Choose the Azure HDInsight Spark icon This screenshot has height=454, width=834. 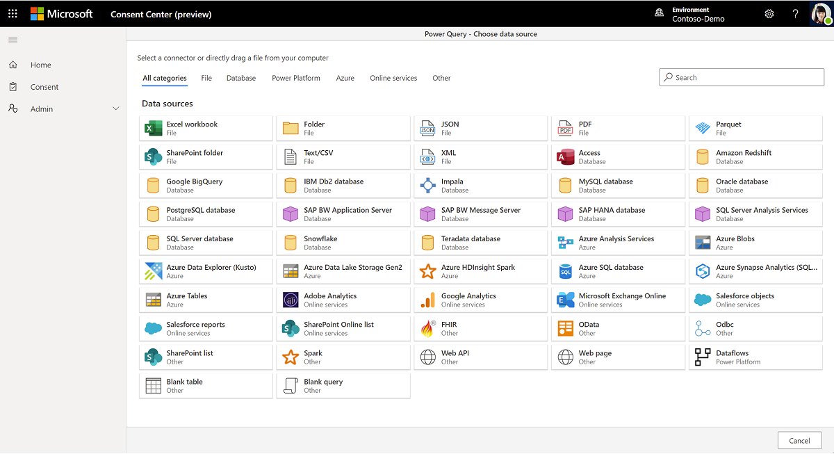click(428, 271)
